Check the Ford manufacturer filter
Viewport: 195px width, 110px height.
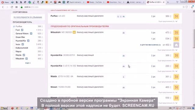[14, 30]
